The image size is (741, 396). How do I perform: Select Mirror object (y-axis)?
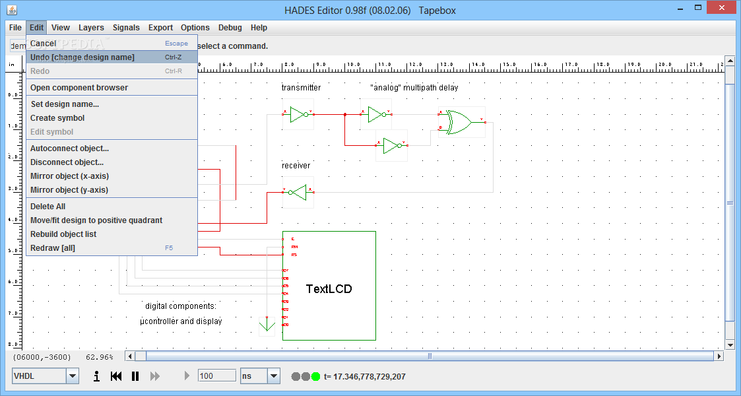pyautogui.click(x=112, y=189)
